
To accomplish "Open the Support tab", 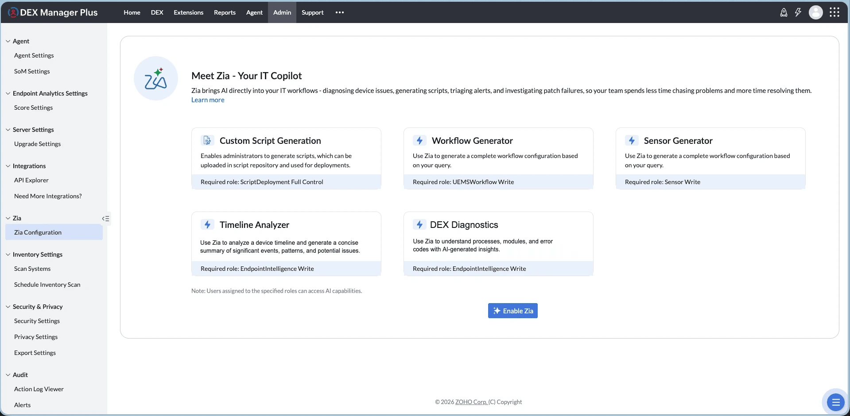I will click(313, 12).
